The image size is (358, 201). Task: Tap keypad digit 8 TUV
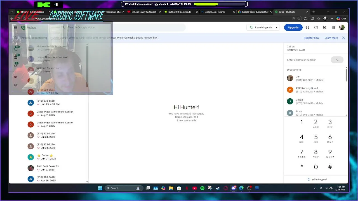316,154
